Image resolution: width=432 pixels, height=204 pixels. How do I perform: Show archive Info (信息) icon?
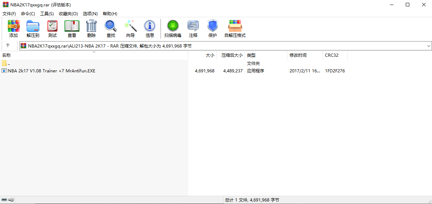pyautogui.click(x=150, y=29)
